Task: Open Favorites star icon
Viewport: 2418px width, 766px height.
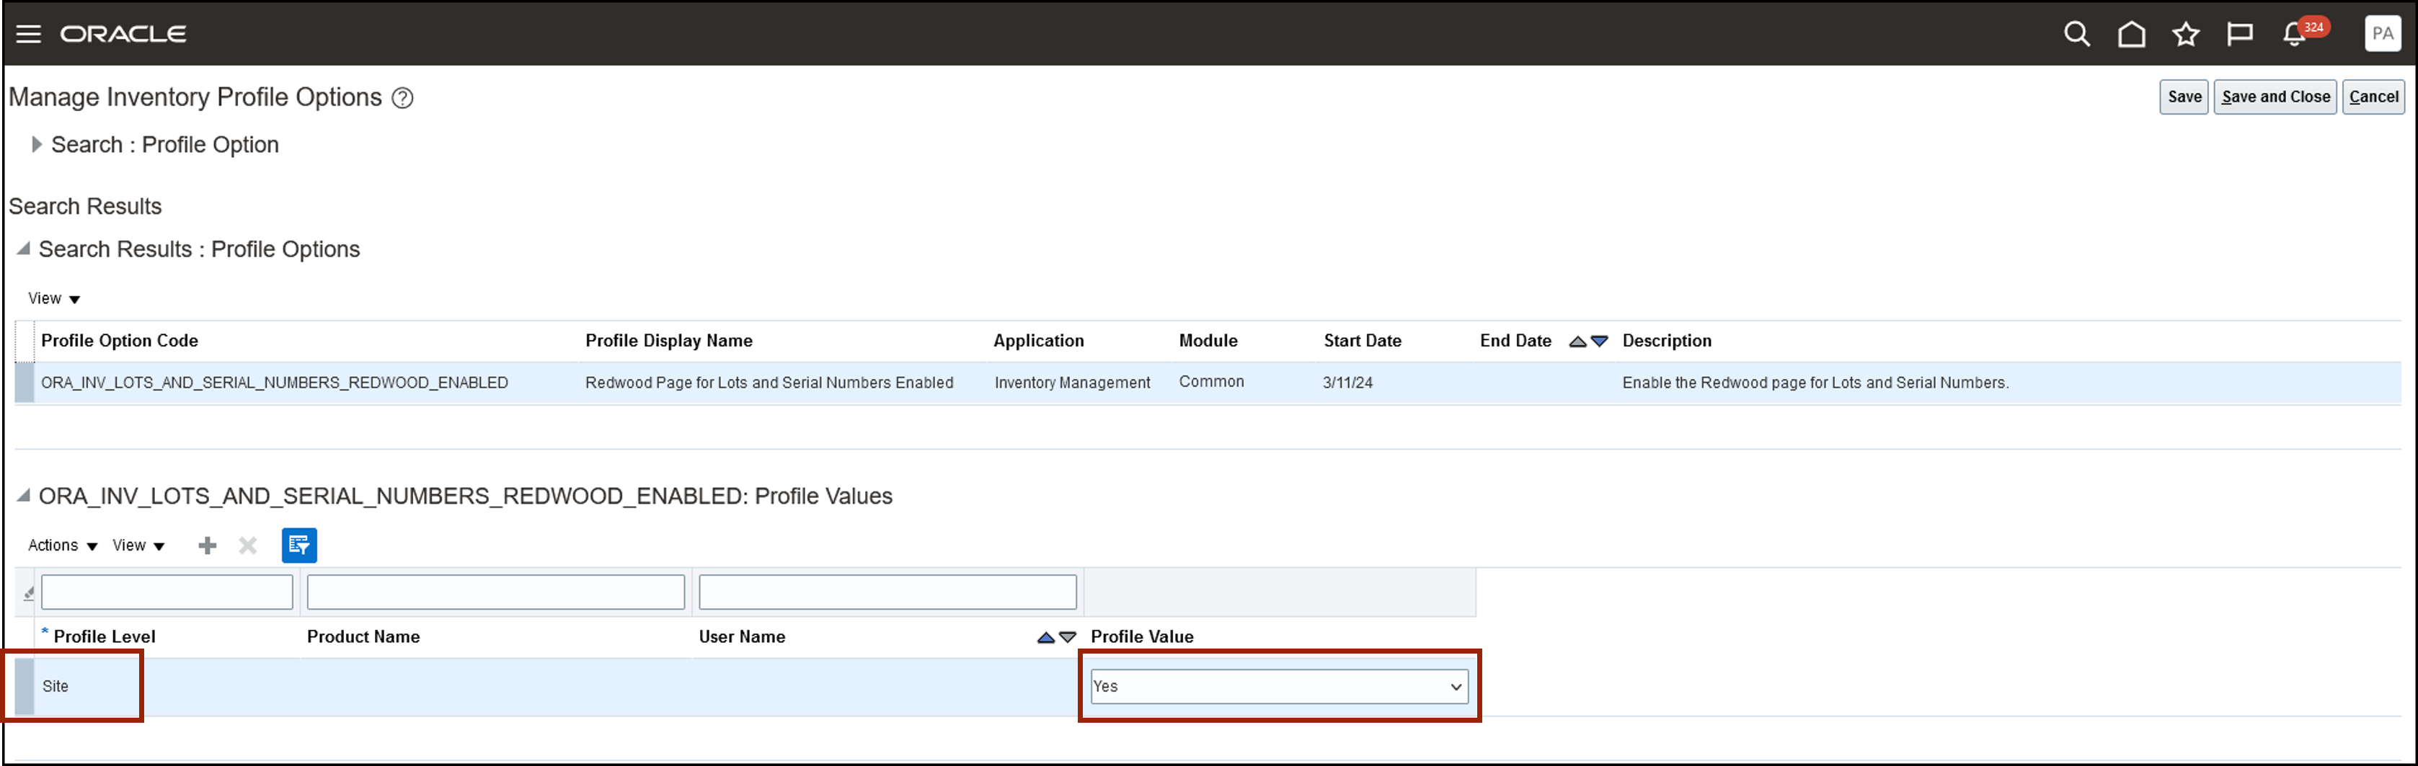Action: click(2185, 35)
